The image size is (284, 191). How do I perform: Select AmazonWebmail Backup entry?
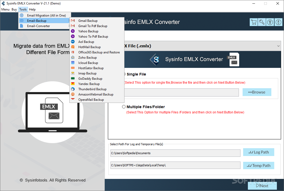click(x=97, y=94)
